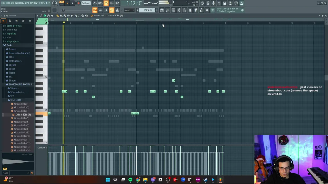The height and width of the screenshot is (184, 328).
Task: Expand the Demo projects folder
Action: 14,26
